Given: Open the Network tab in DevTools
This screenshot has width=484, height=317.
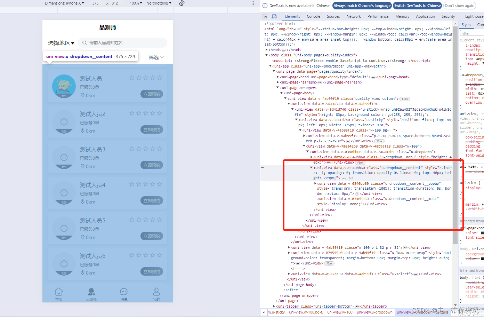Looking at the screenshot, I should coord(354,16).
